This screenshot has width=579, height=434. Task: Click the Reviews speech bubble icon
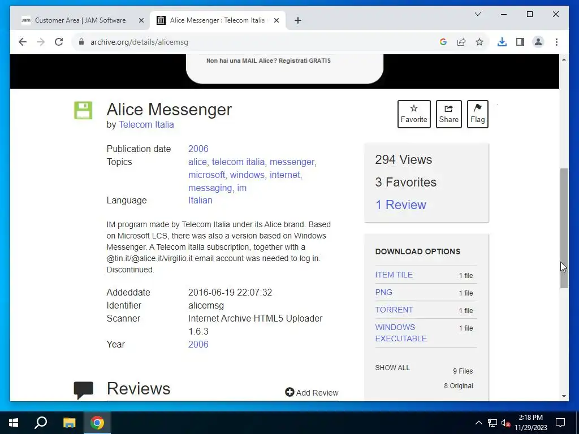tap(84, 390)
